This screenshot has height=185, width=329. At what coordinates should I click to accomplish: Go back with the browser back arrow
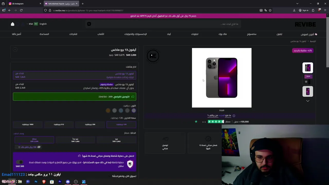pos(10,10)
